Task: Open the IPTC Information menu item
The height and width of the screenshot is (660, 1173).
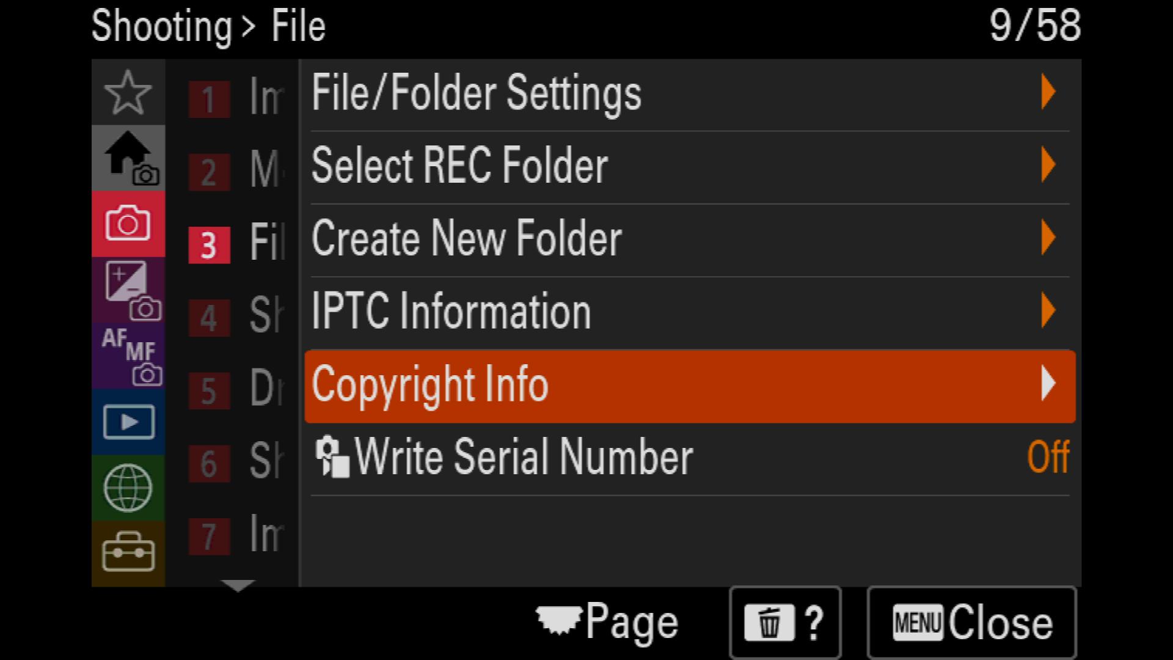Action: (690, 312)
